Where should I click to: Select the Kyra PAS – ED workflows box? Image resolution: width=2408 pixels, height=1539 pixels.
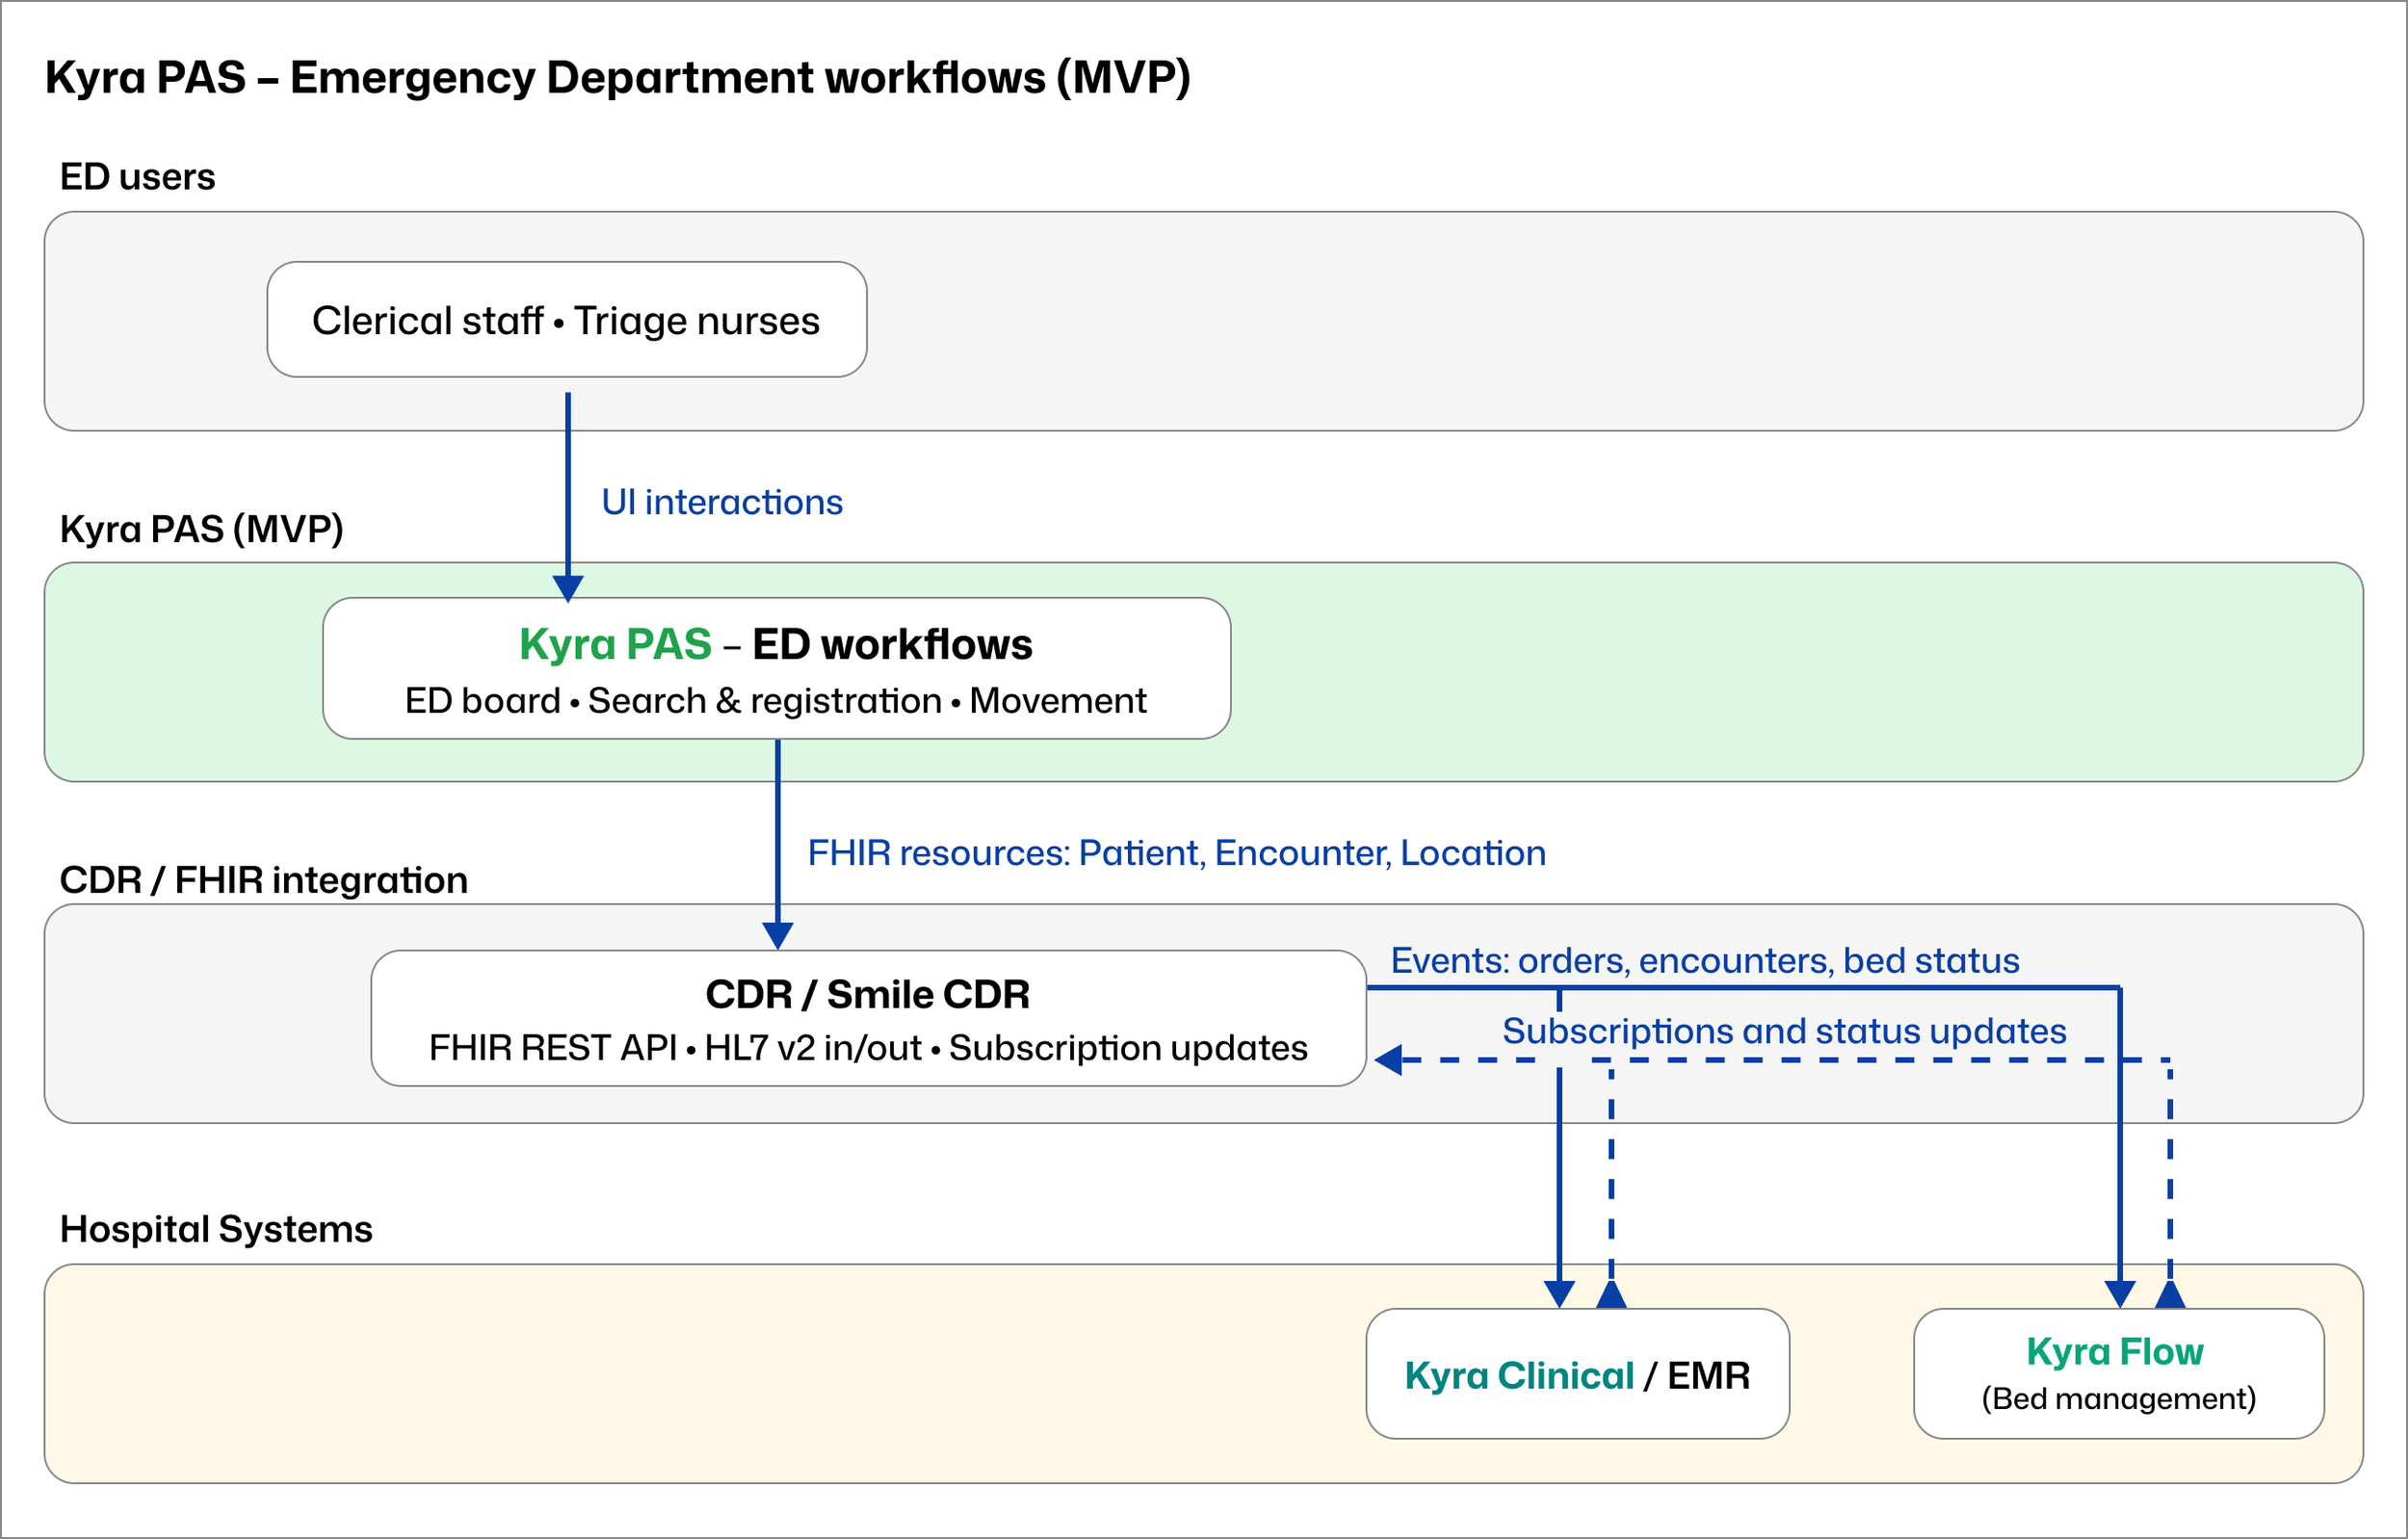(x=776, y=669)
